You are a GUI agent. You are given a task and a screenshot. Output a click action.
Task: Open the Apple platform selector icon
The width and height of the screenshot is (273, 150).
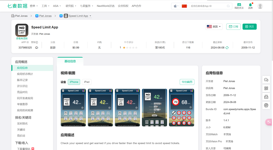(x=176, y=6)
